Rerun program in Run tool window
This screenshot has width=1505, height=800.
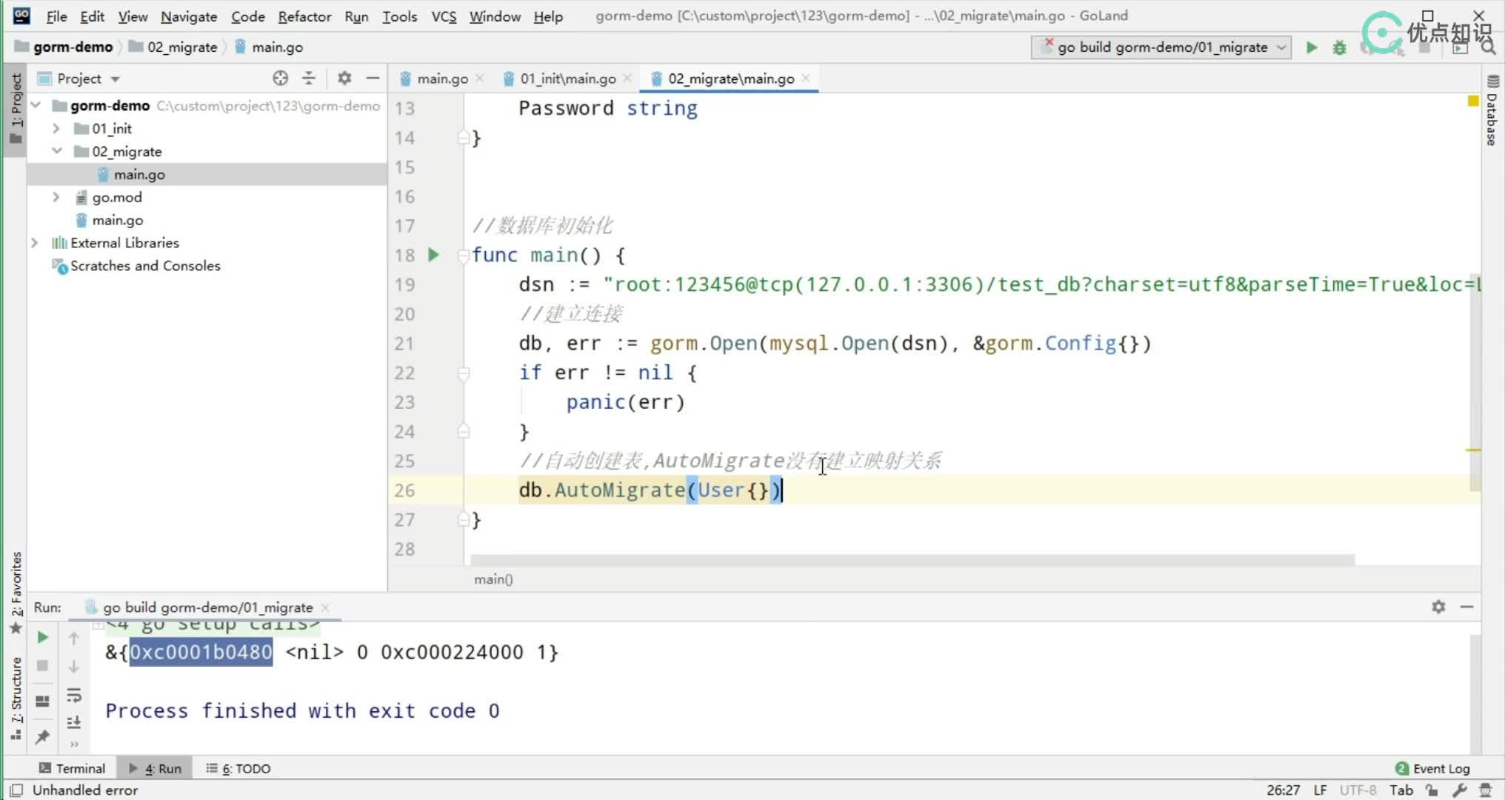click(x=42, y=637)
